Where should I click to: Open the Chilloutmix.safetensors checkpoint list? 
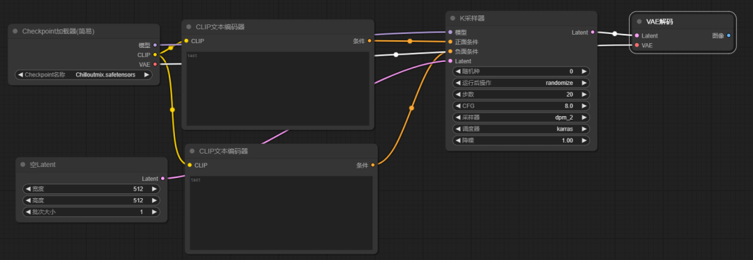pos(84,74)
